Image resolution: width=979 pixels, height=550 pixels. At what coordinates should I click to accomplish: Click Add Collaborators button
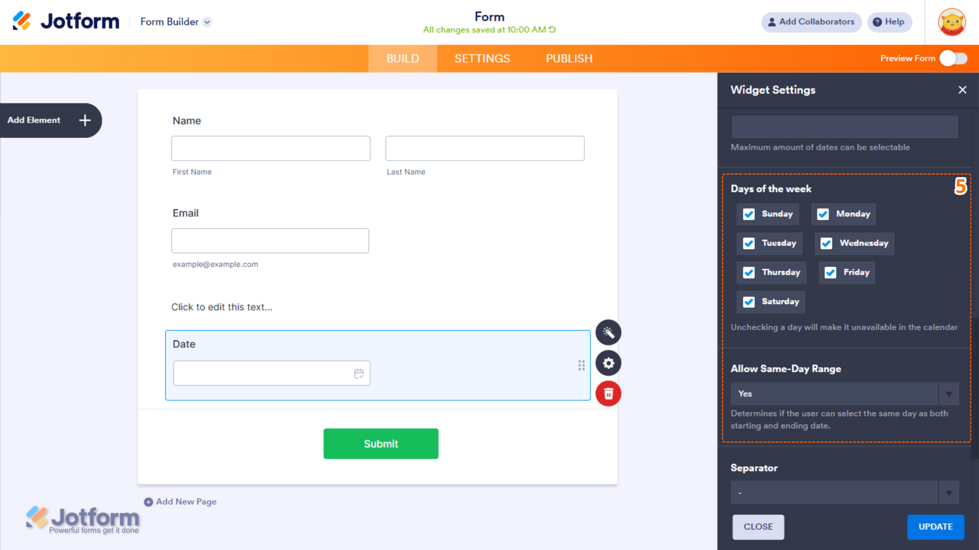(x=811, y=22)
